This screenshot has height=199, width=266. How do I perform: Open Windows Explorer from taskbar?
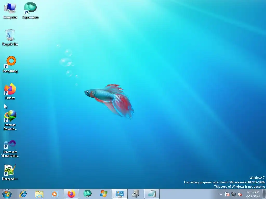39,194
